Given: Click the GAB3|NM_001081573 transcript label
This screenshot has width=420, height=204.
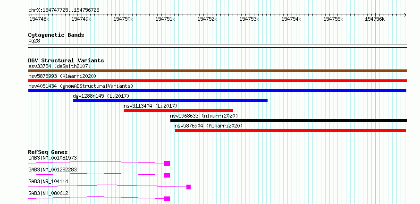Looking at the screenshot, I should click(52, 158).
